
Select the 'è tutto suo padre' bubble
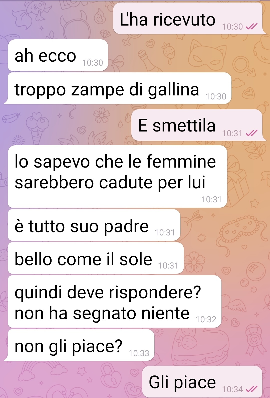(x=94, y=225)
